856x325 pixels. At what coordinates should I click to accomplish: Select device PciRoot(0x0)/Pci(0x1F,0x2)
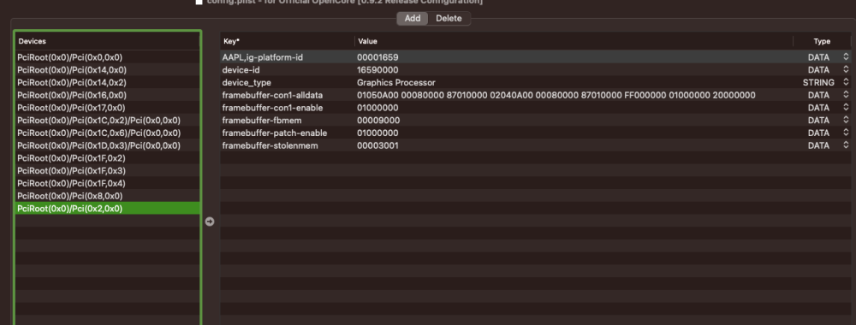coord(107,158)
